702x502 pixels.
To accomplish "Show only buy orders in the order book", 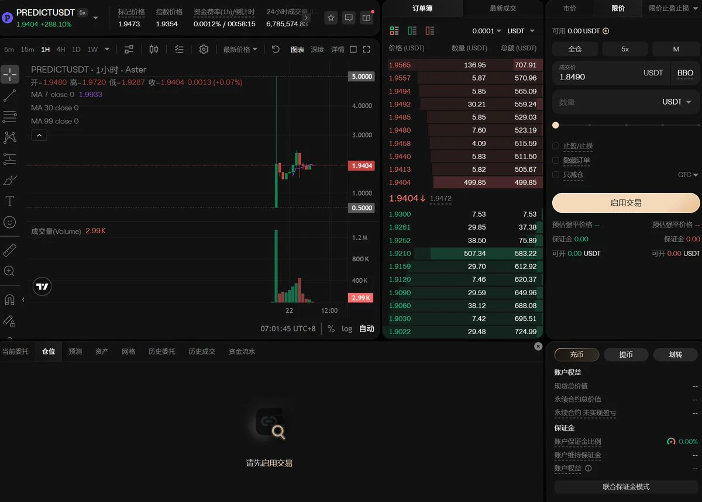I will pos(412,31).
